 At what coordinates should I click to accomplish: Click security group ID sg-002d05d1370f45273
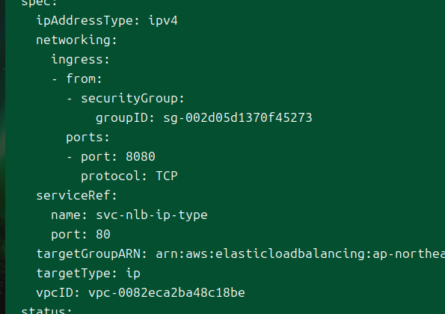click(x=238, y=117)
